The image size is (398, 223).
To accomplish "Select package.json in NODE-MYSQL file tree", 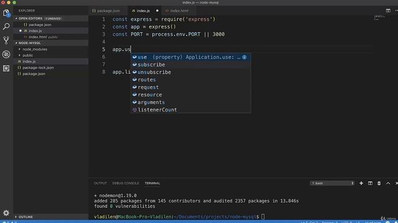I will tap(51, 74).
